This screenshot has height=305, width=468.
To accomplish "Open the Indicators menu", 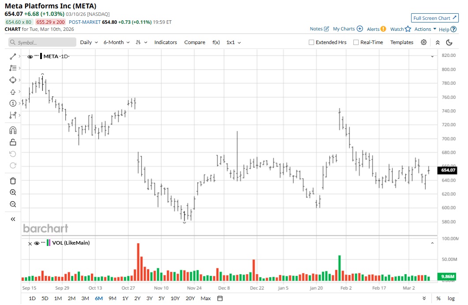I will (x=166, y=42).
